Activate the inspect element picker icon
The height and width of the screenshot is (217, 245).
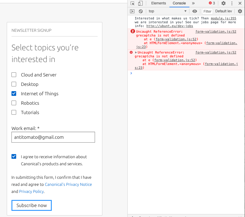132,3
